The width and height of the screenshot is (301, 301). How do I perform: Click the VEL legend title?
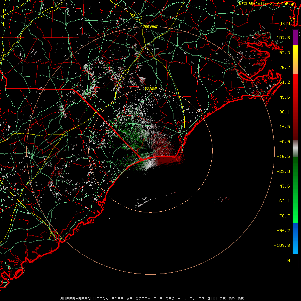tap(294, 20)
